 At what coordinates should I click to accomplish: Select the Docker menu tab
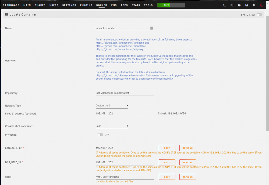(x=102, y=5)
